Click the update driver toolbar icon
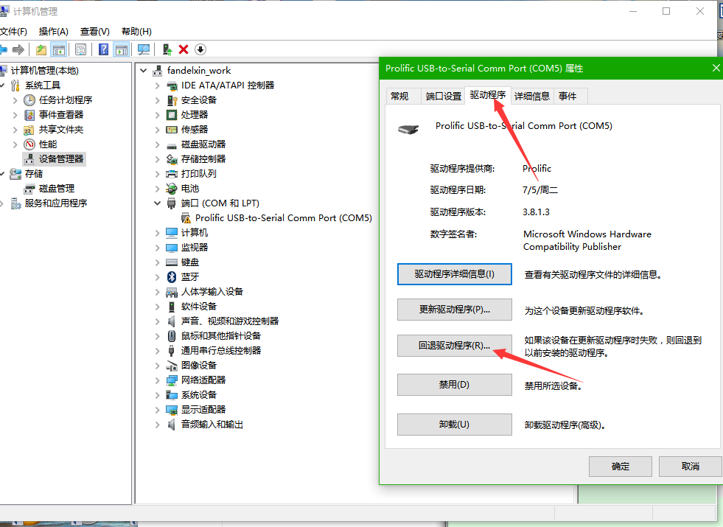 tap(167, 49)
